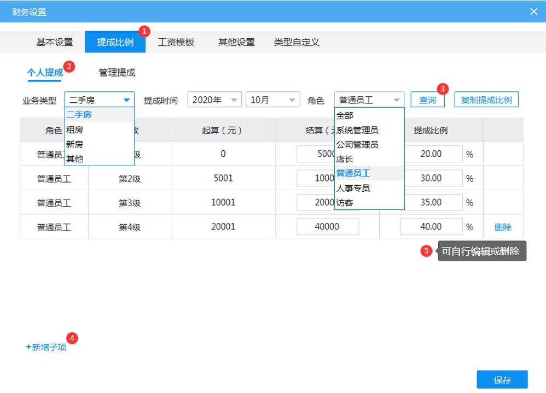The image size is (546, 393).
Task: Click the 起算 value 5001
Action: pos(223,178)
